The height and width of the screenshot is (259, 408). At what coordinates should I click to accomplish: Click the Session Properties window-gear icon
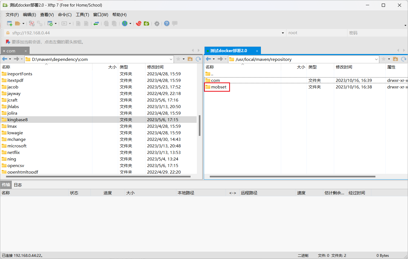coord(50,23)
